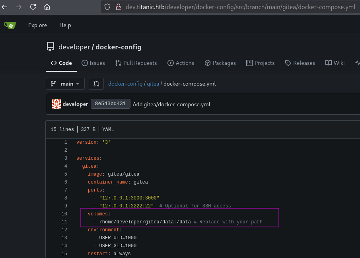Image resolution: width=360 pixels, height=258 pixels.
Task: Click the developer user avatar
Action: tap(56, 104)
